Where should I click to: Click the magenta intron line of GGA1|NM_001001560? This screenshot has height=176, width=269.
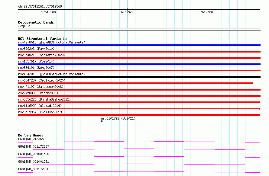(x=139, y=156)
